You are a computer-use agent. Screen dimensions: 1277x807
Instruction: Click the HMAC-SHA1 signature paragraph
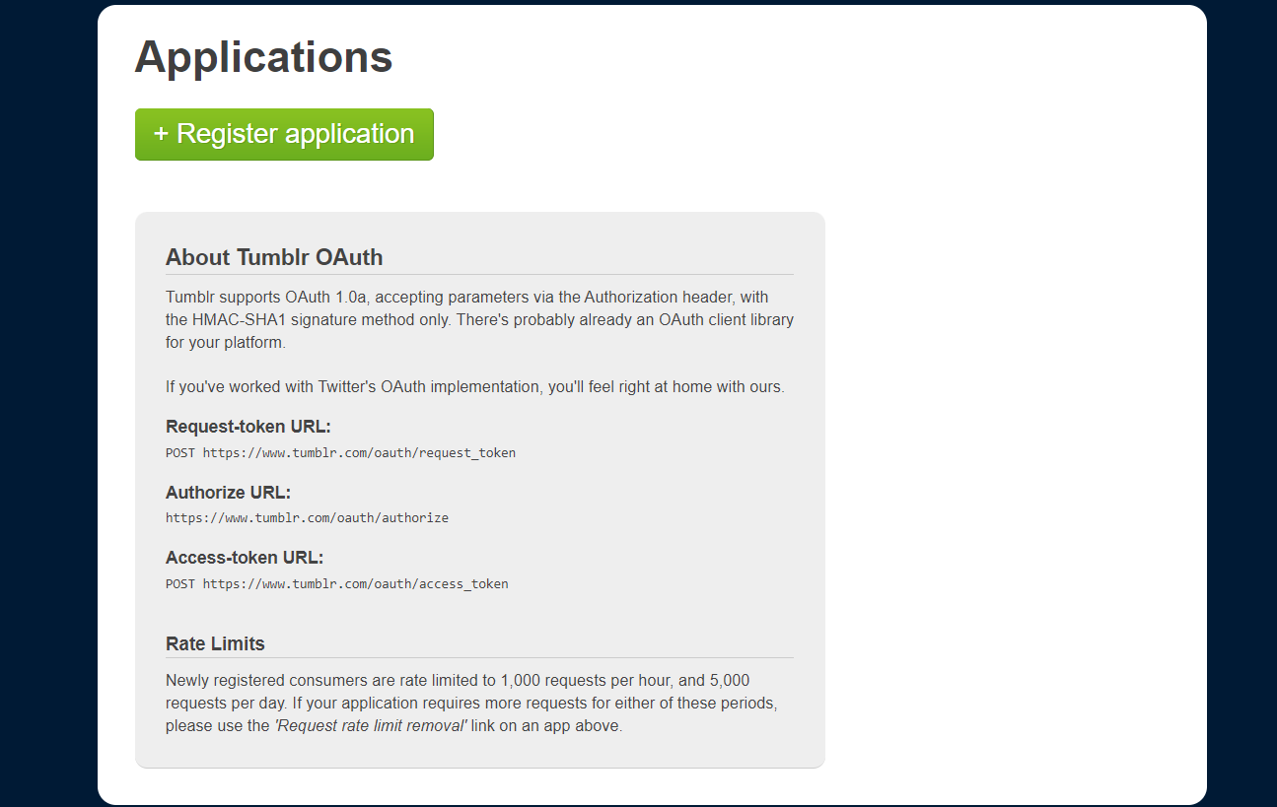point(479,320)
